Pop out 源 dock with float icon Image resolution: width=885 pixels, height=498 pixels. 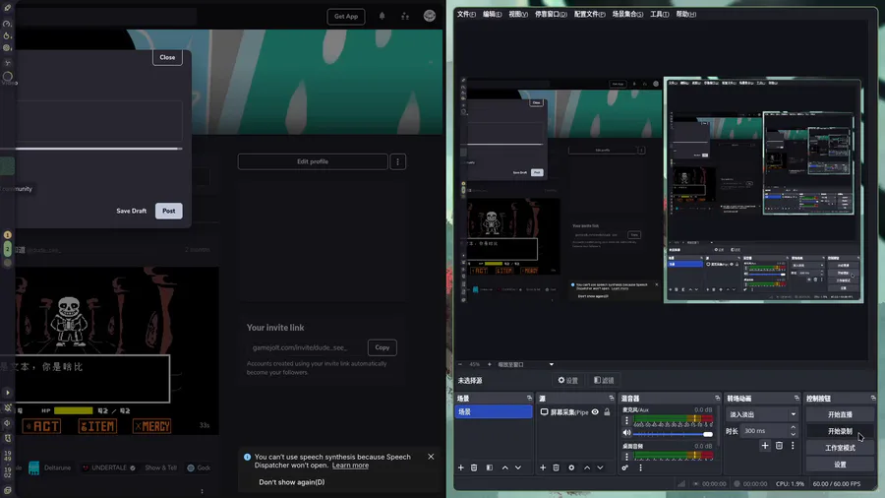612,398
